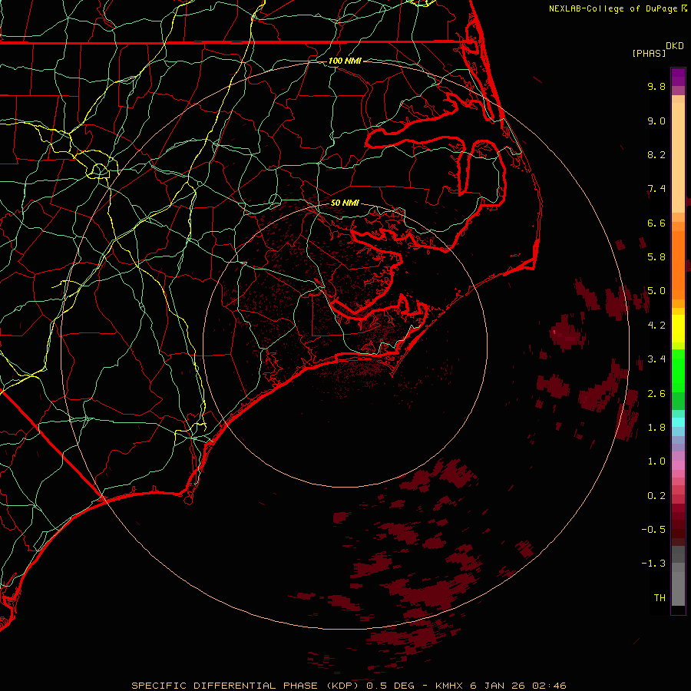Image resolution: width=691 pixels, height=691 pixels.
Task: Click the 9.0 value on the color scale
Action: click(656, 121)
